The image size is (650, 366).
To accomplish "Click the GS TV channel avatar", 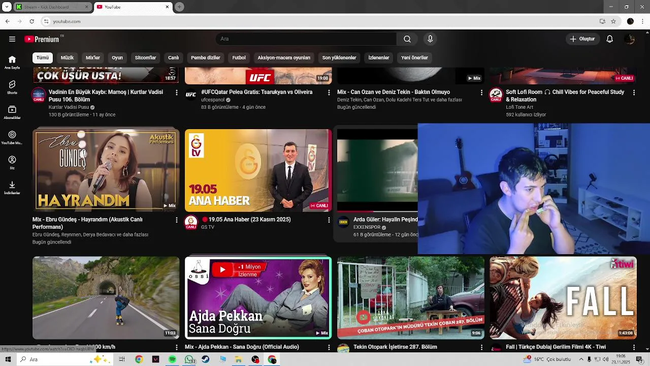I will tap(191, 222).
